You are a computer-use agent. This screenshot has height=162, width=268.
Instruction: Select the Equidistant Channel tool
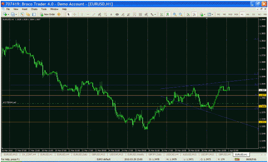[x=99, y=15]
